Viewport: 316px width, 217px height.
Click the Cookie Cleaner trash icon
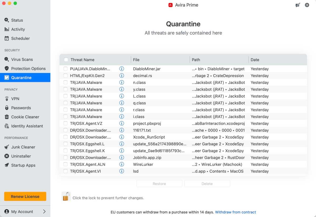pyautogui.click(x=7, y=117)
